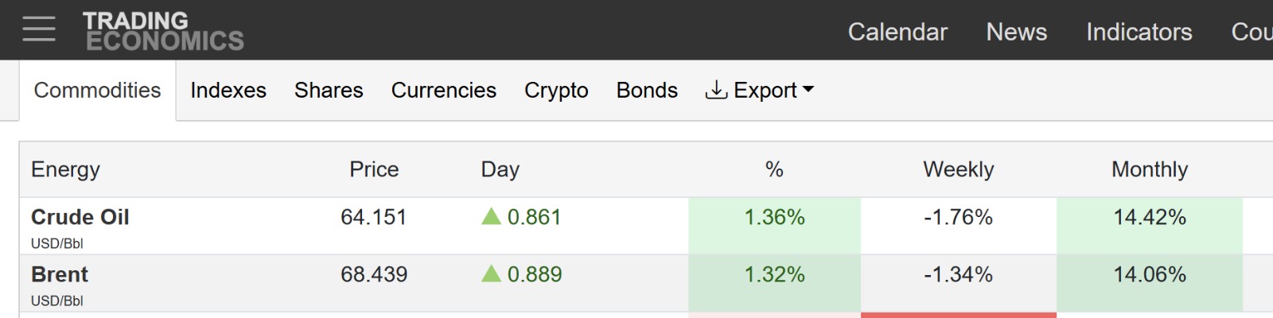The height and width of the screenshot is (318, 1273).
Task: Click the Trading Economics logo
Action: (163, 31)
